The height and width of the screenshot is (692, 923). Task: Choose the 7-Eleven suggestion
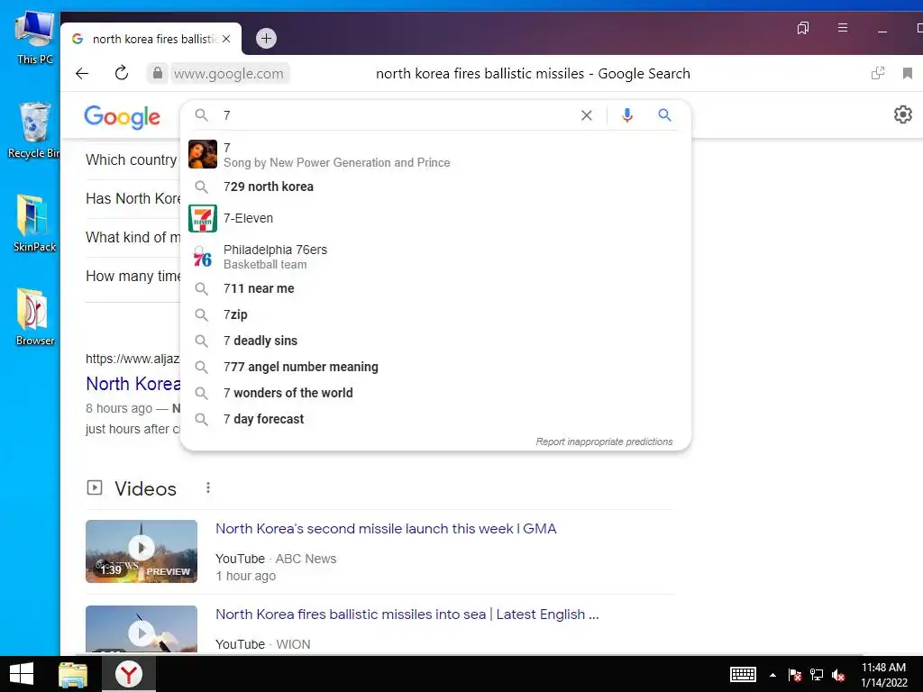[435, 218]
